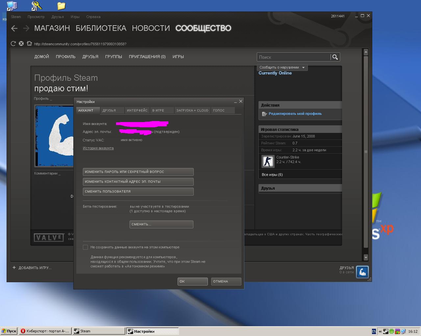Click the Valve logo in the page footer

[x=49, y=237]
